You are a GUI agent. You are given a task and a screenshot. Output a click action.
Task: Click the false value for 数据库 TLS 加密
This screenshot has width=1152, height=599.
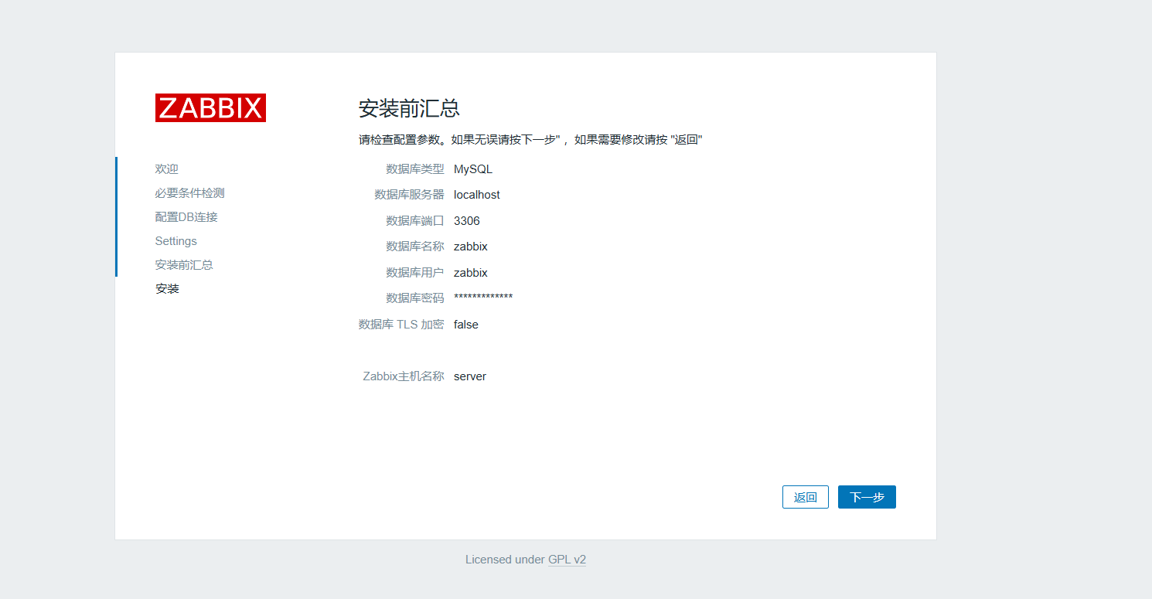pos(465,325)
